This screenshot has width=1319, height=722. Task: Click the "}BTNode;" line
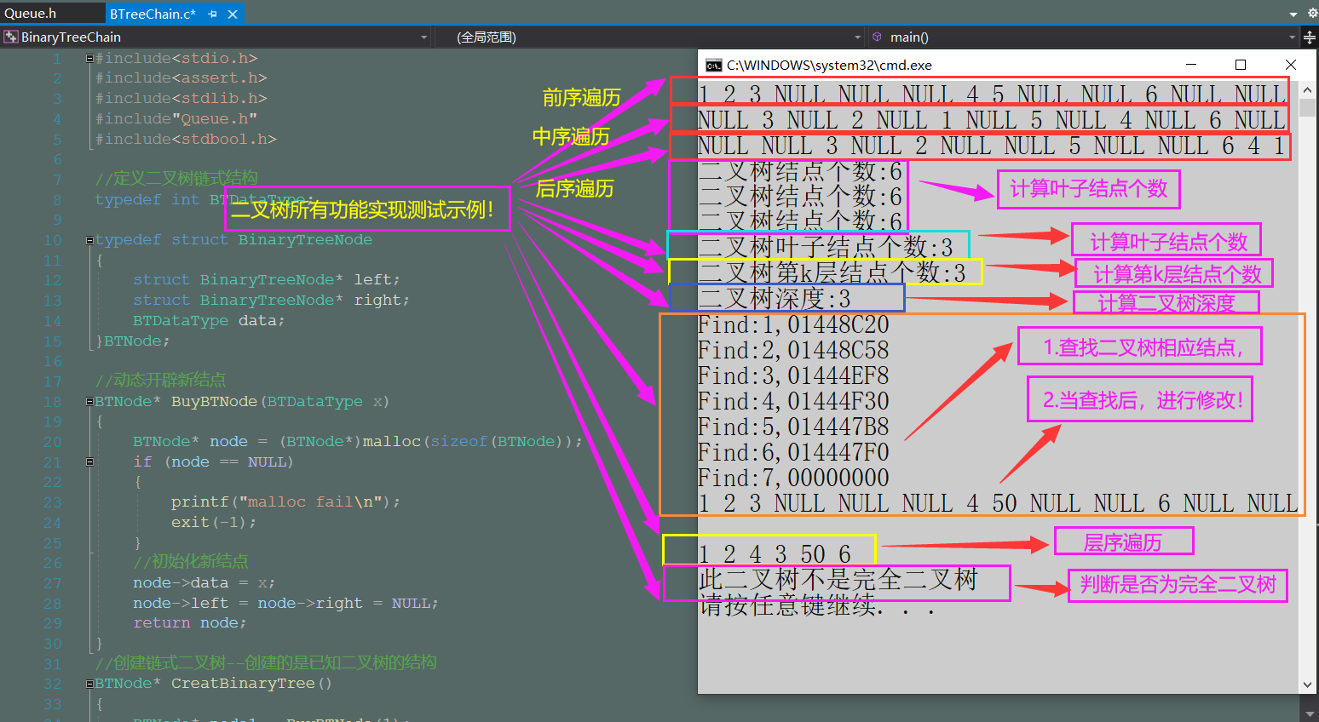(132, 341)
